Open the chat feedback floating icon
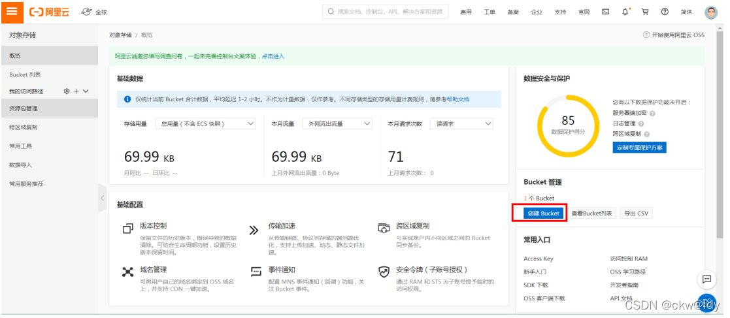Viewport: 730px width, 318px height. (x=706, y=279)
